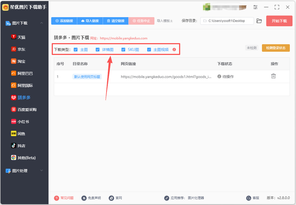
Task: Click the 下载状态 column header
Action: point(225,64)
